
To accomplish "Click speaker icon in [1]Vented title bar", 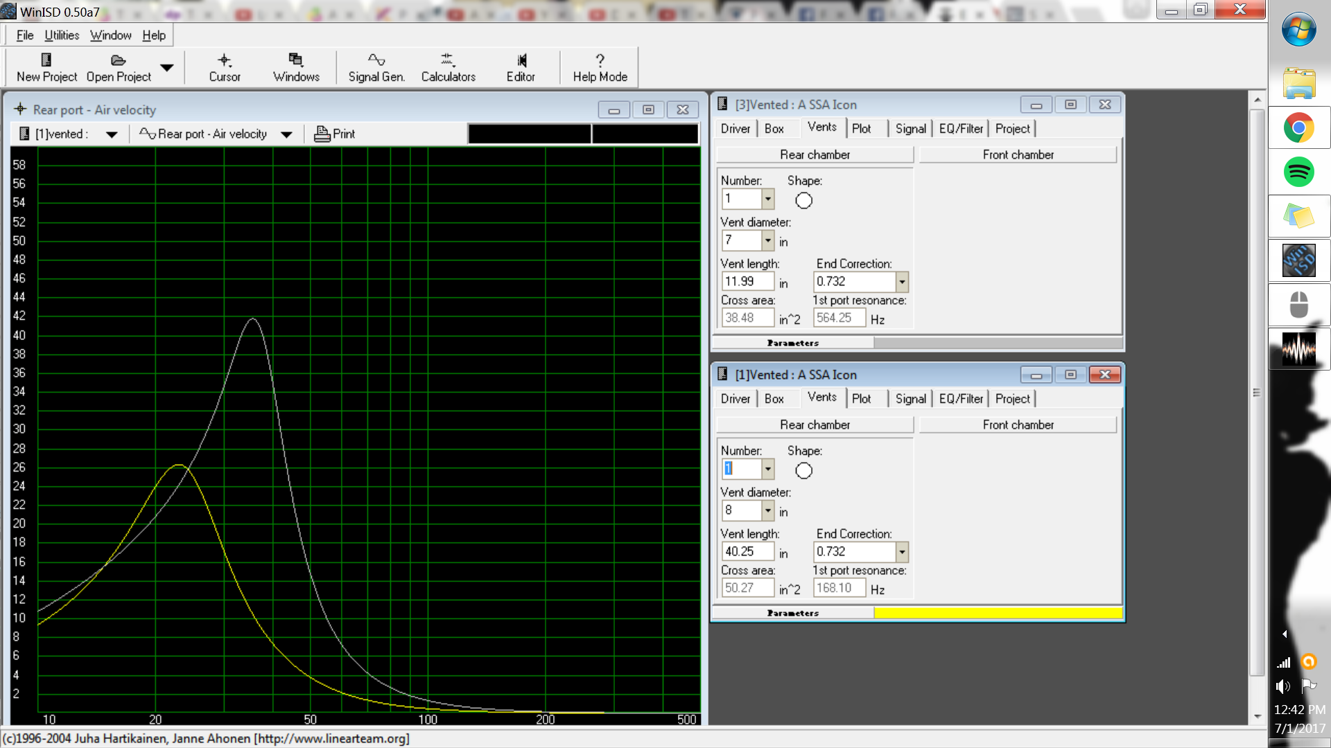I will pyautogui.click(x=722, y=374).
